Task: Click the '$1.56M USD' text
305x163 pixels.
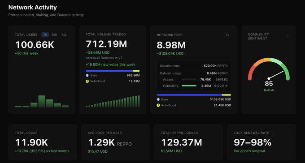Action: click(171, 151)
